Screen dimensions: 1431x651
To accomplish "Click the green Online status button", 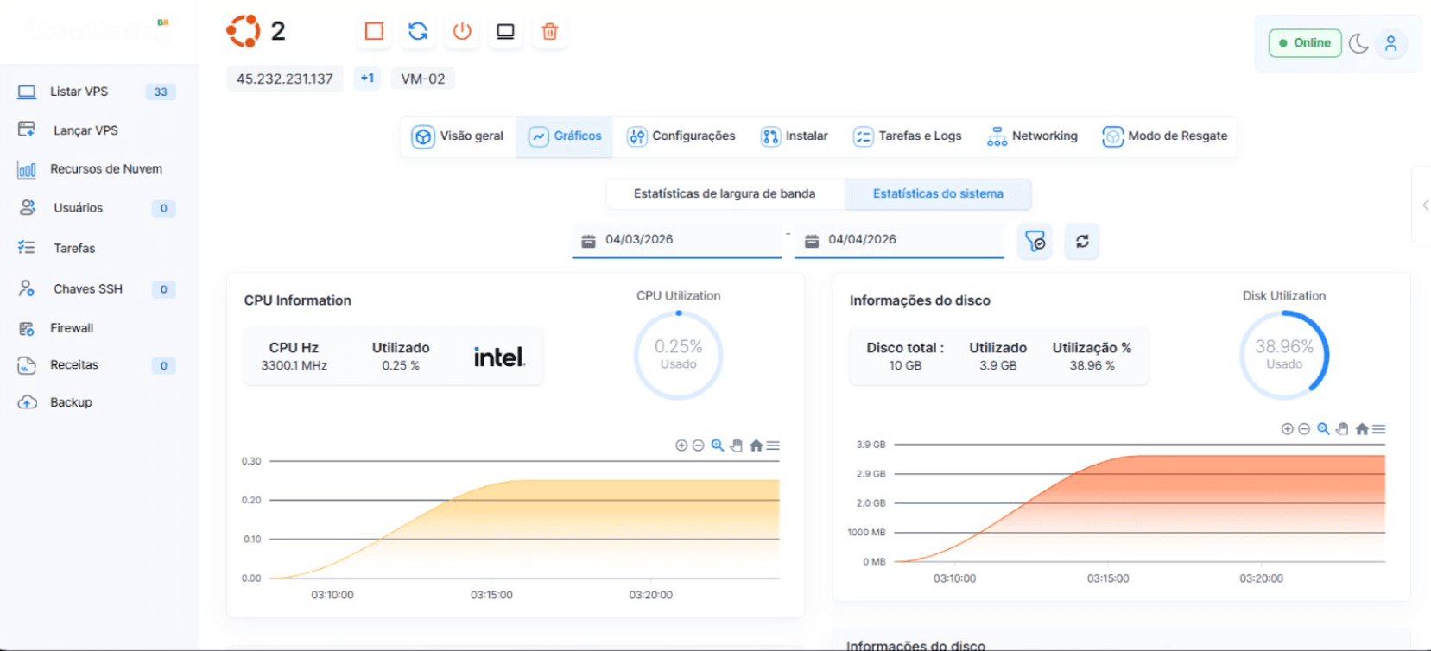I will tap(1305, 43).
